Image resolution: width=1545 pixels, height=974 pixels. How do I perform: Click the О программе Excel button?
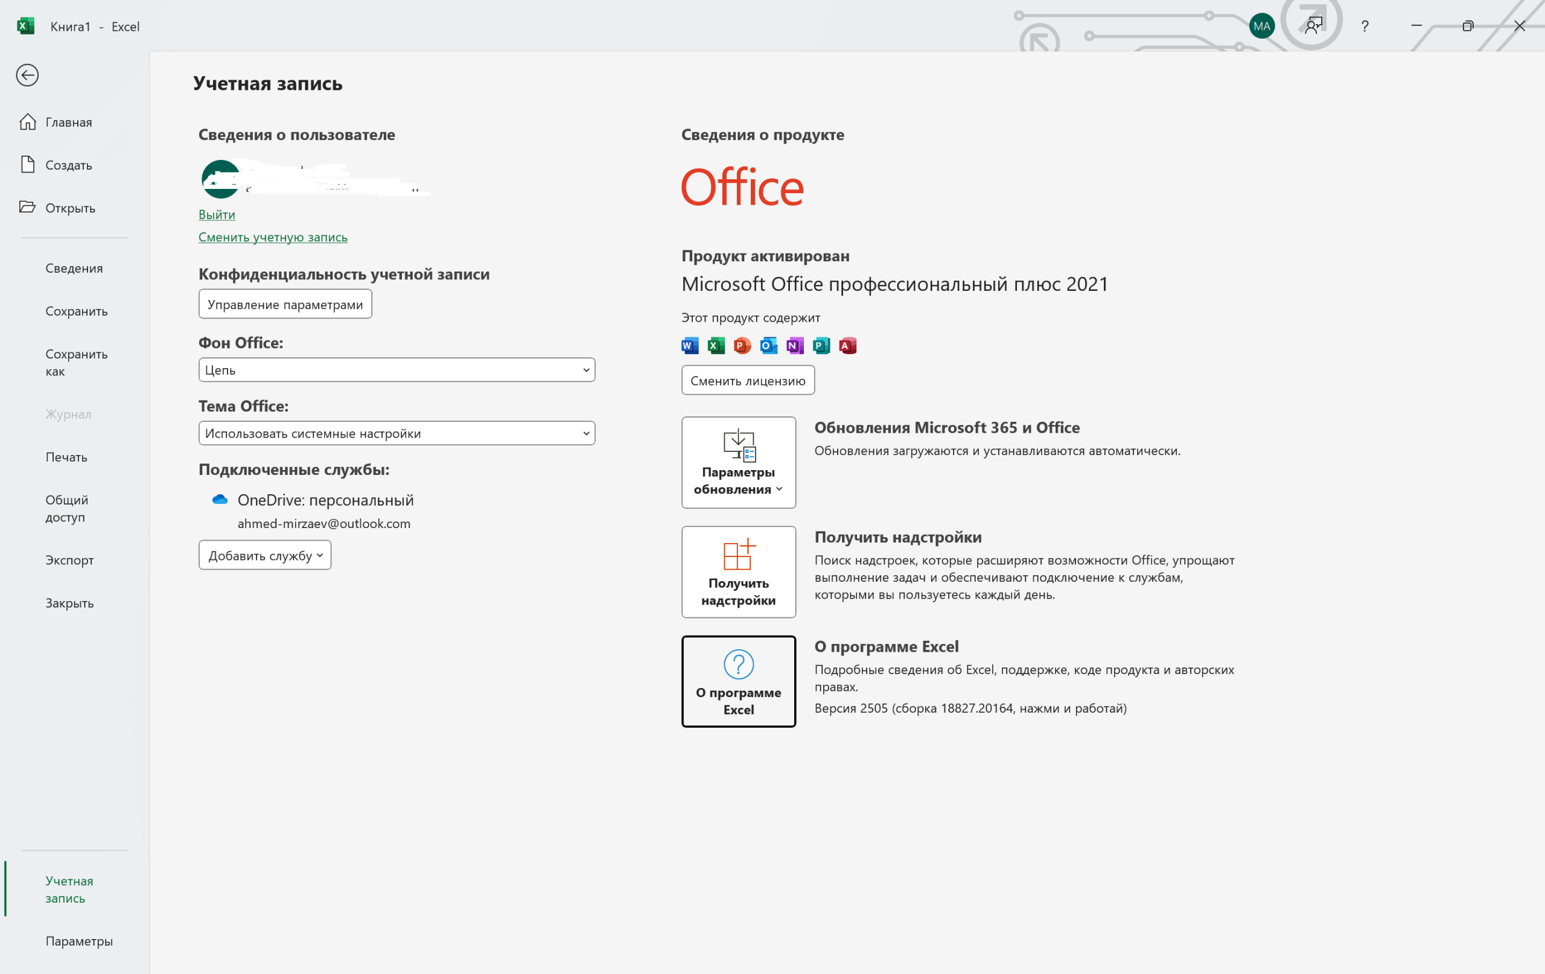coord(739,681)
